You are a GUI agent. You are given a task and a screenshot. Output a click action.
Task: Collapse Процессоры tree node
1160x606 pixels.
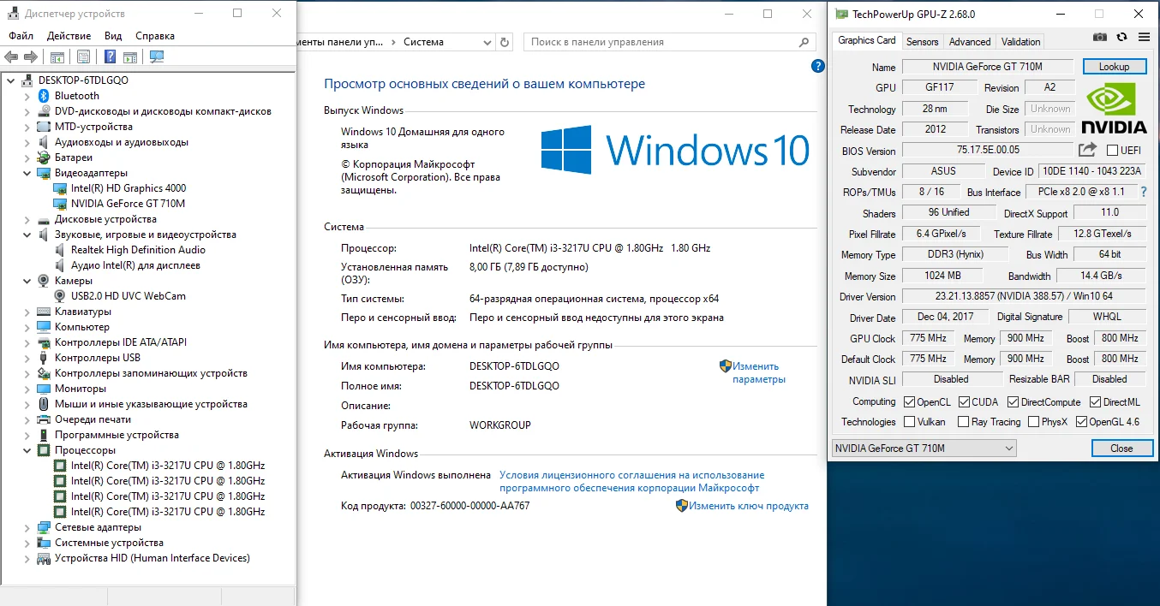[27, 450]
